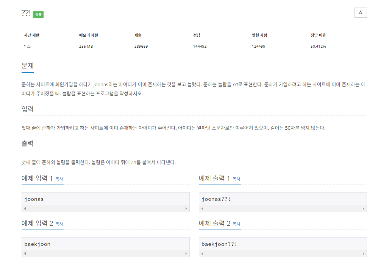This screenshot has width=392, height=264.
Task: Click the 정답 column header
Action: [x=197, y=35]
